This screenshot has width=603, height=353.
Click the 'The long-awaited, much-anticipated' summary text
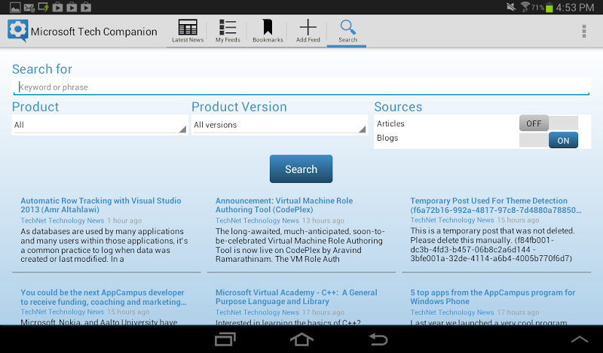click(x=300, y=245)
